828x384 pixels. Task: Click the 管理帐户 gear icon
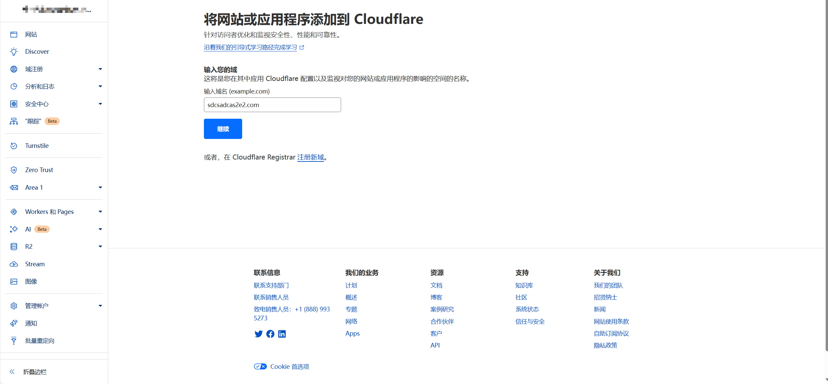tap(14, 306)
